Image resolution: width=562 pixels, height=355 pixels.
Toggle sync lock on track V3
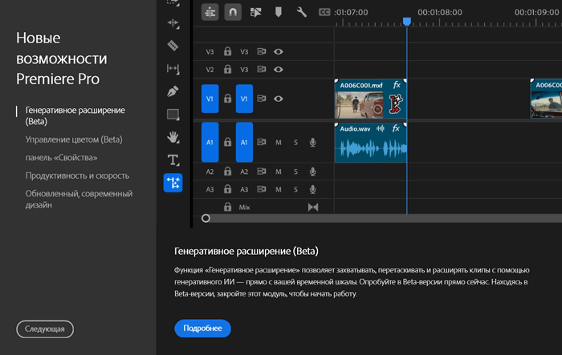pos(261,51)
